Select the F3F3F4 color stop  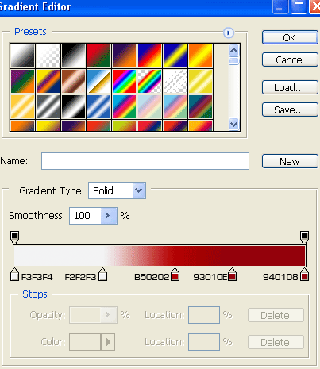pyautogui.click(x=14, y=275)
